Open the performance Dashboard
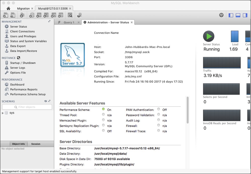This screenshot has width=251, height=174. [17, 85]
